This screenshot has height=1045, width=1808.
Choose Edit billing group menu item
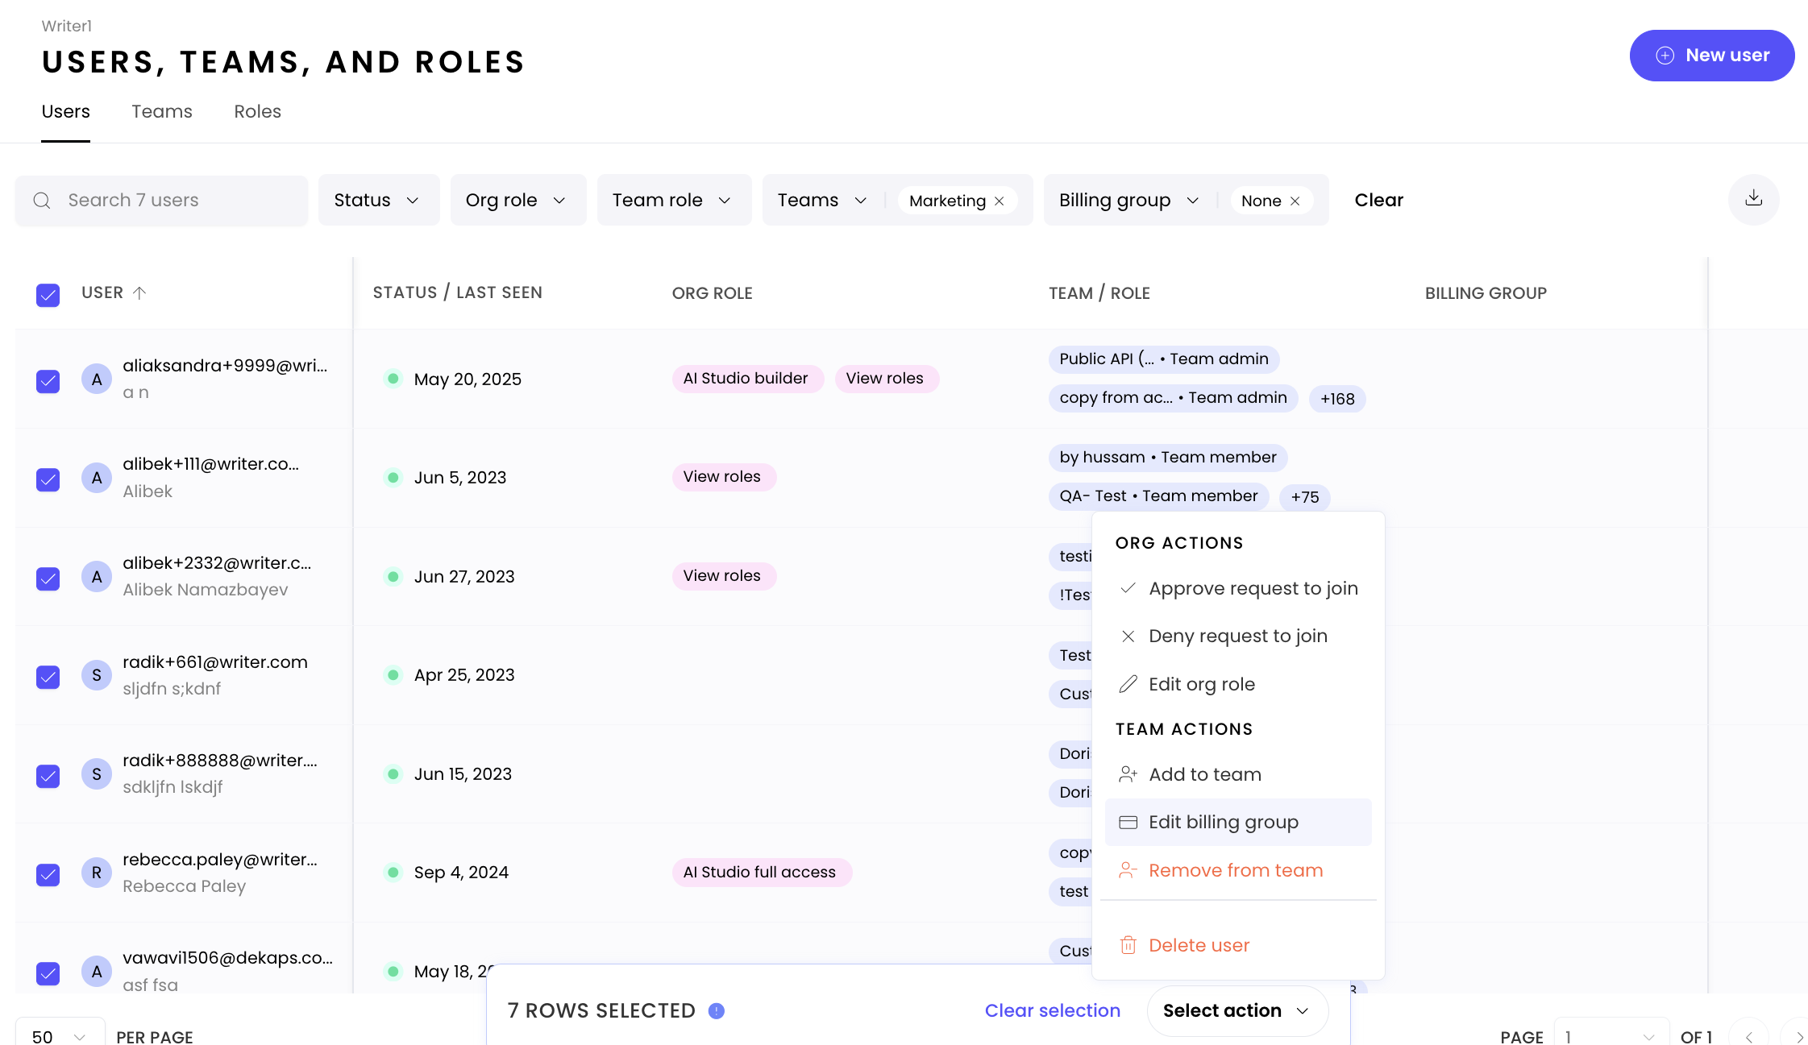(1223, 822)
